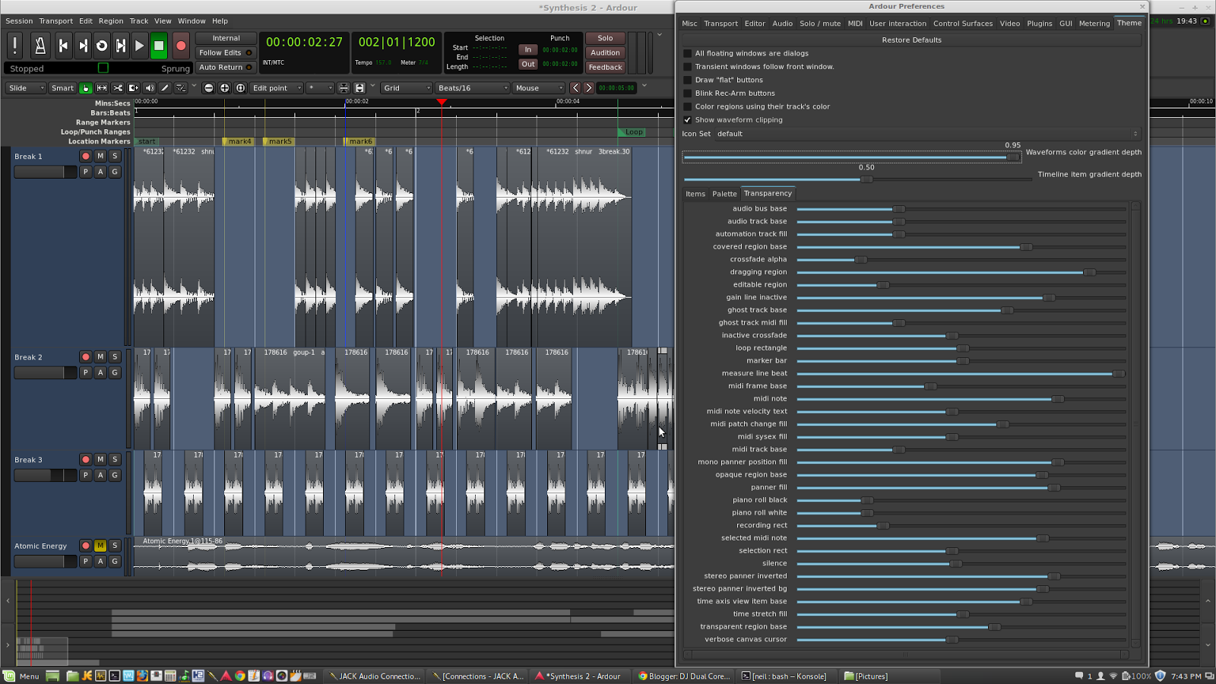Open the Edit point dropdown
The image size is (1216, 684).
[277, 88]
